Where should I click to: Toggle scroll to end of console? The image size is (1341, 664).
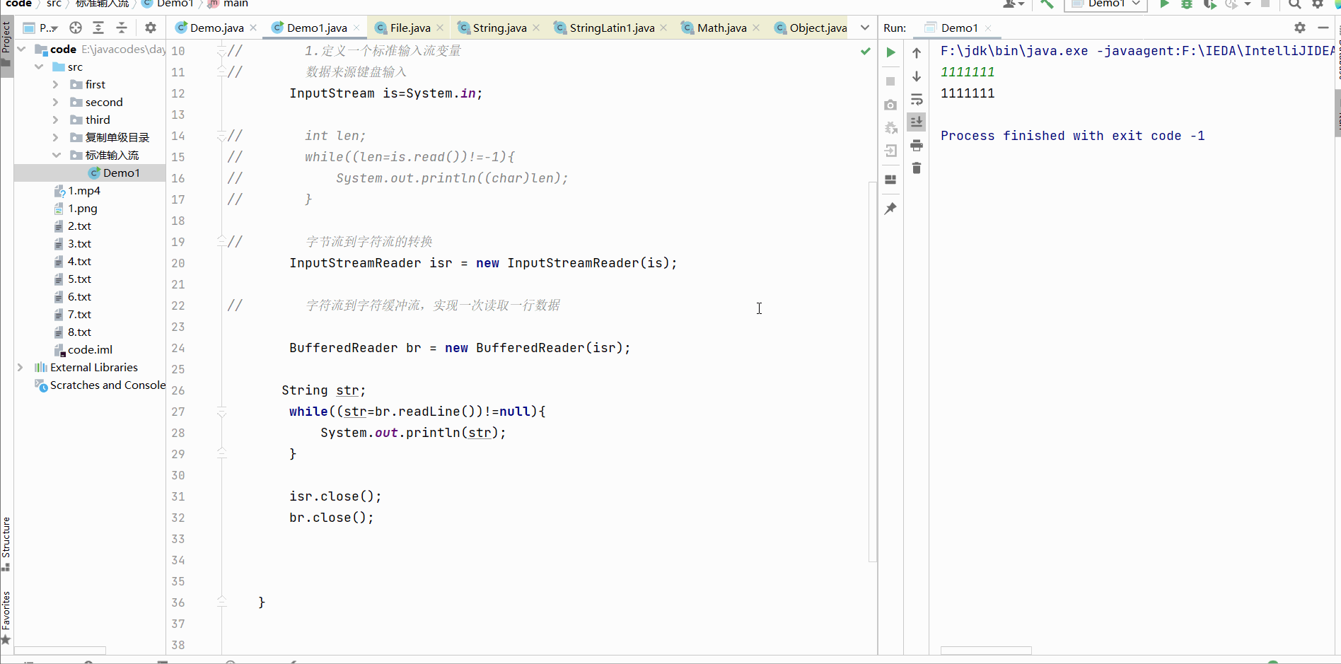917,122
